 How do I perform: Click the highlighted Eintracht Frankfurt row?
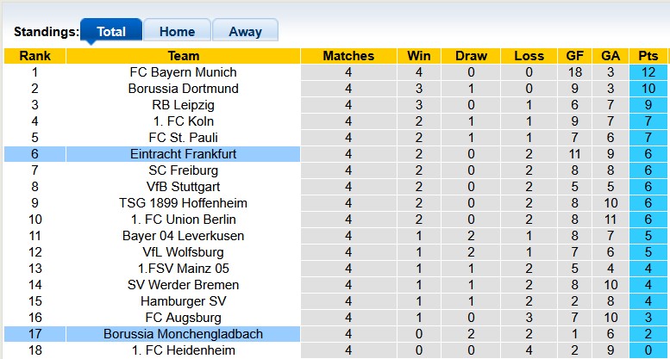click(x=183, y=154)
